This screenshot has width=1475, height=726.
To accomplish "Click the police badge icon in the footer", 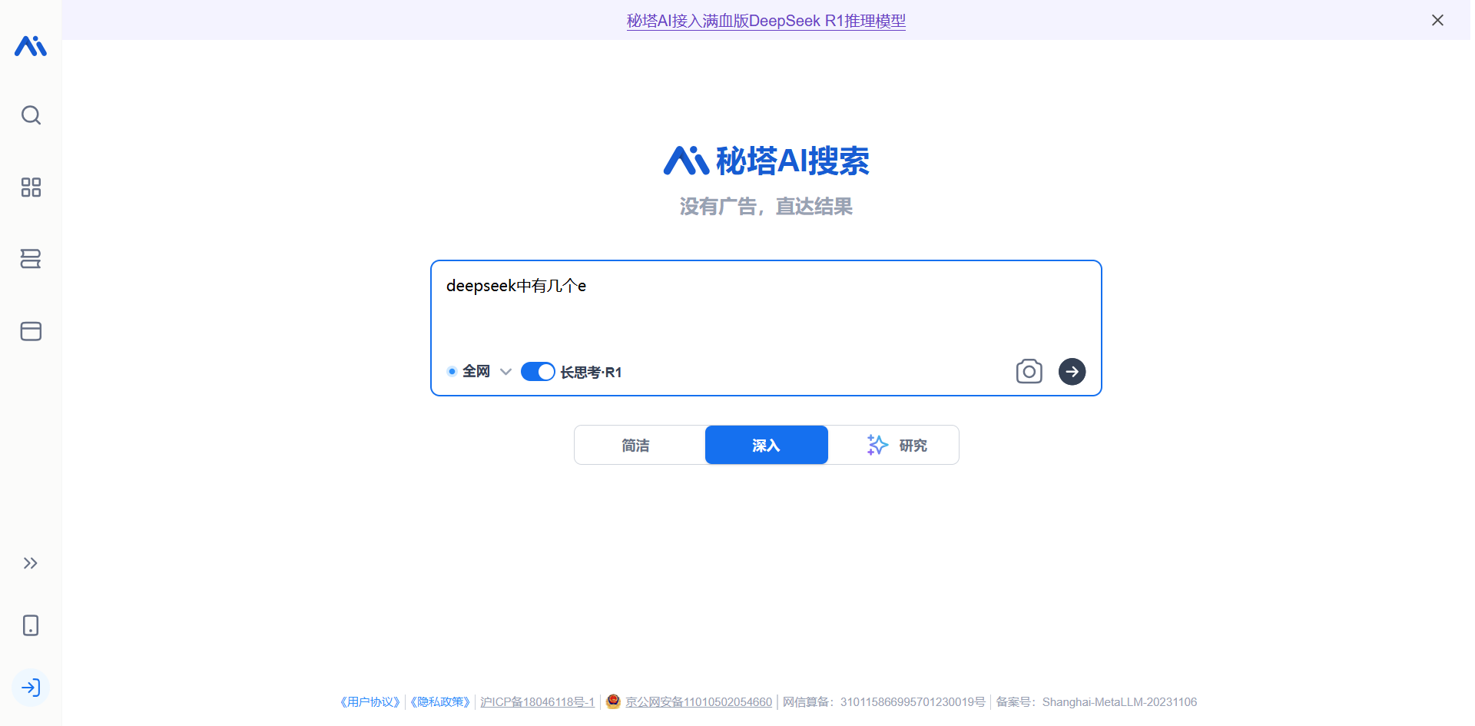I will 613,701.
